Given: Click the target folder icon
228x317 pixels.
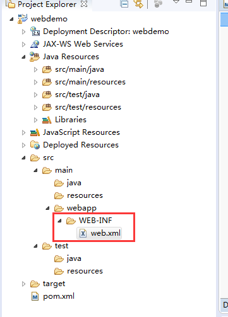Looking at the screenshot, I should (x=35, y=284).
